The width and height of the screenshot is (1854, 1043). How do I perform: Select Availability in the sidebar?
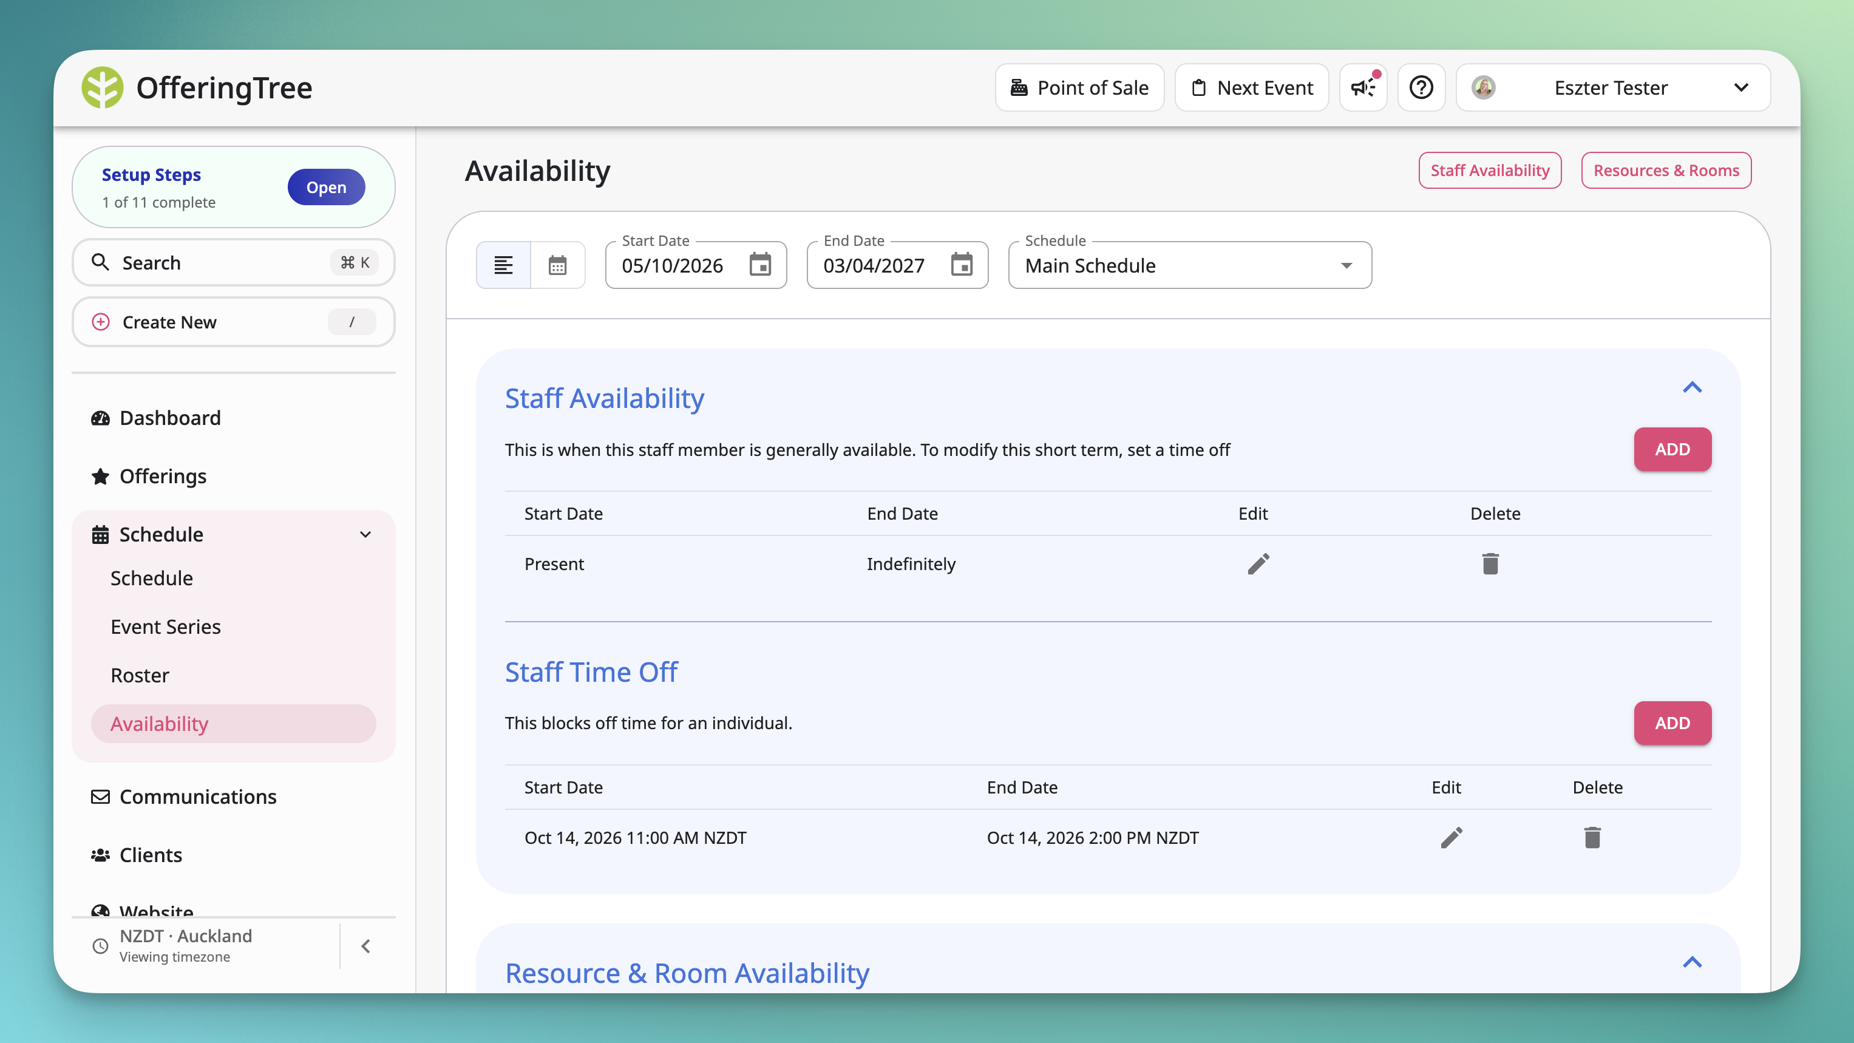pos(233,724)
